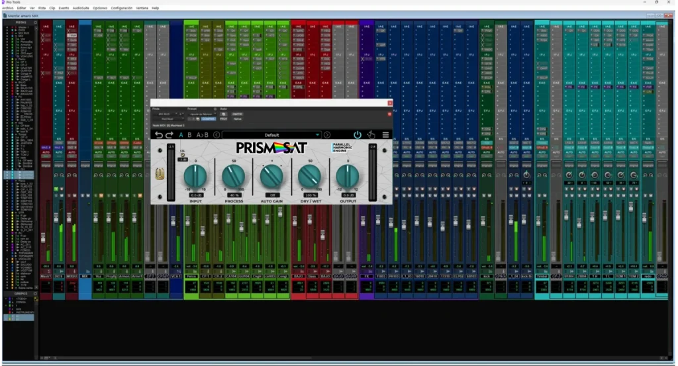The height and width of the screenshot is (366, 678).
Task: Click the PROT button in plugin header
Action: [x=224, y=119]
